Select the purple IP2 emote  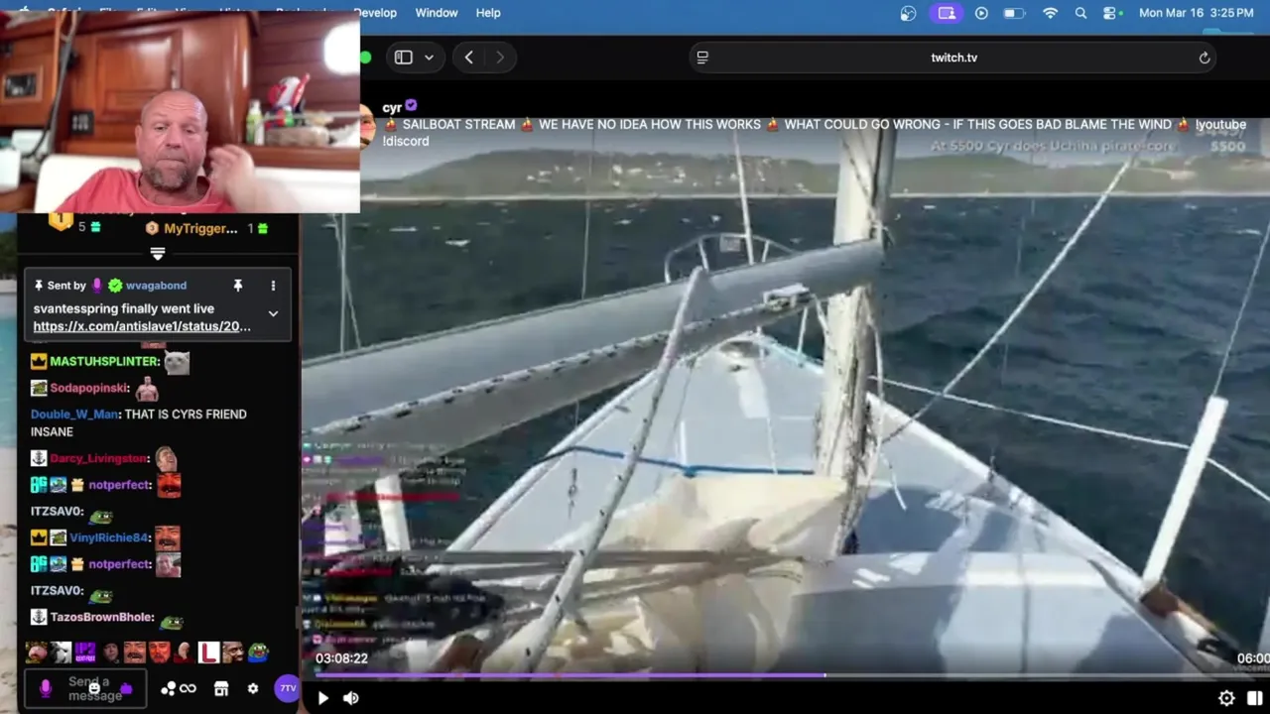click(85, 653)
